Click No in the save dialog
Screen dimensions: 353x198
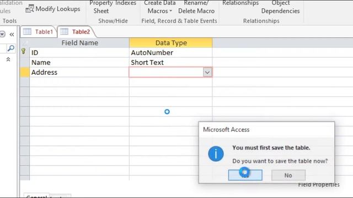pyautogui.click(x=288, y=175)
